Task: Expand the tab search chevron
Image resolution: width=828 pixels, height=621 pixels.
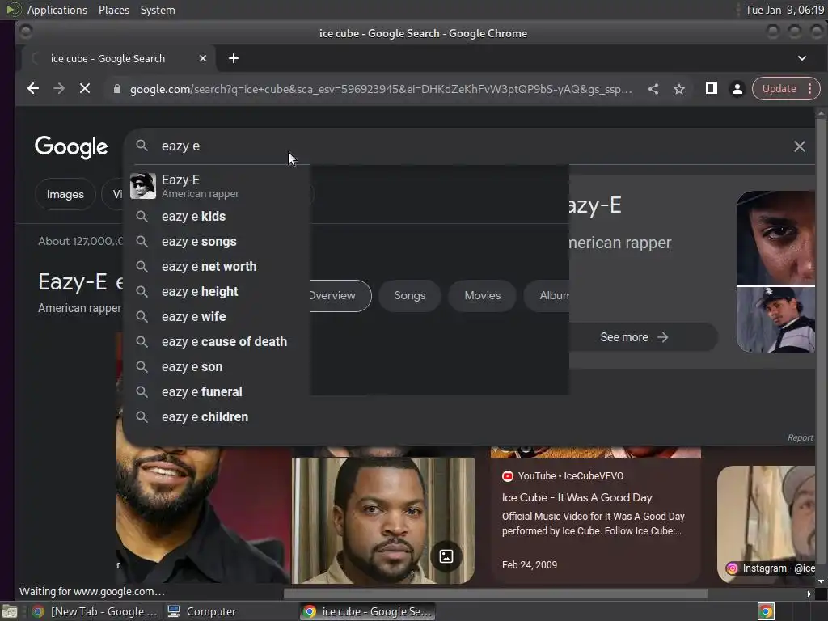Action: click(x=801, y=58)
